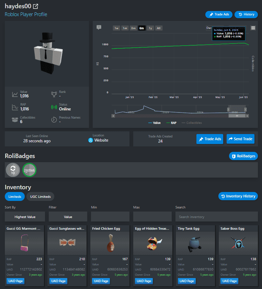Open UAID Page for Saber Boss Egg
This screenshot has height=289, width=262.
(x=229, y=281)
